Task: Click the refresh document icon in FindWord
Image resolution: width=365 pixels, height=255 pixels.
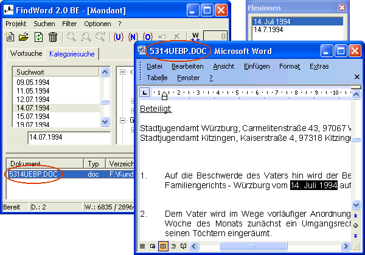Action: [x=39, y=37]
